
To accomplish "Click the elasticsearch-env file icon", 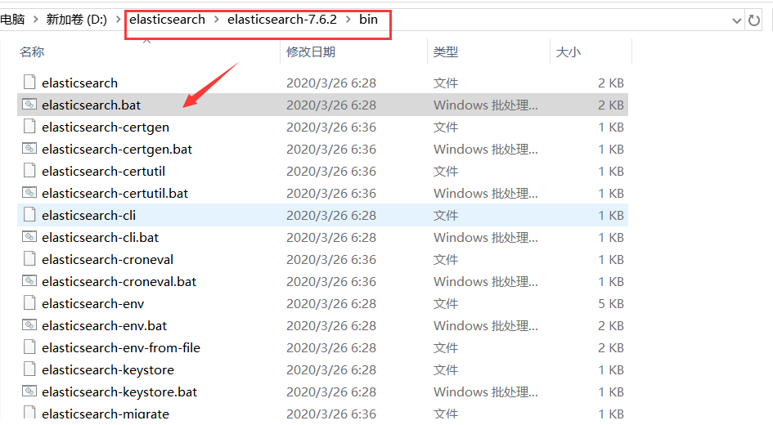I will coord(29,303).
